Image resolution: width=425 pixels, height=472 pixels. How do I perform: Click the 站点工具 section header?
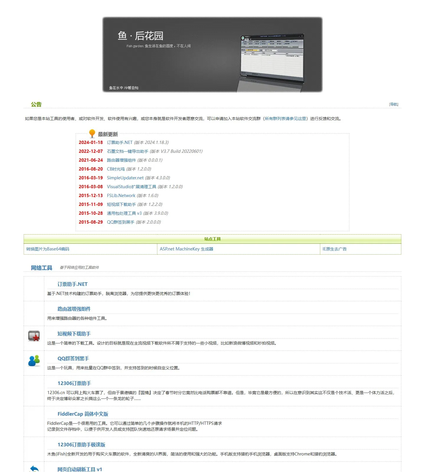coord(212,239)
